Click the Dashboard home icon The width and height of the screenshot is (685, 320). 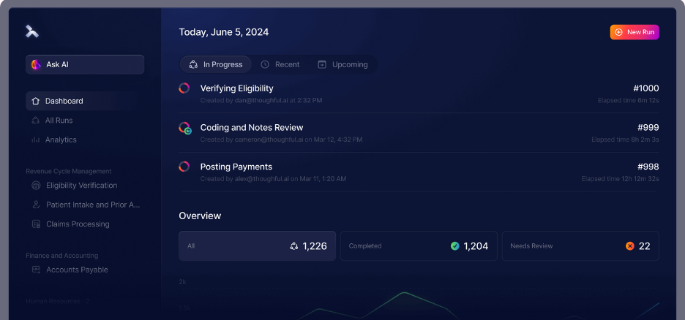tap(35, 101)
